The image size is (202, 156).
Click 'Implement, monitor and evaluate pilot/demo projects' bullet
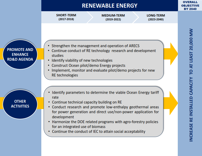click(x=101, y=73)
